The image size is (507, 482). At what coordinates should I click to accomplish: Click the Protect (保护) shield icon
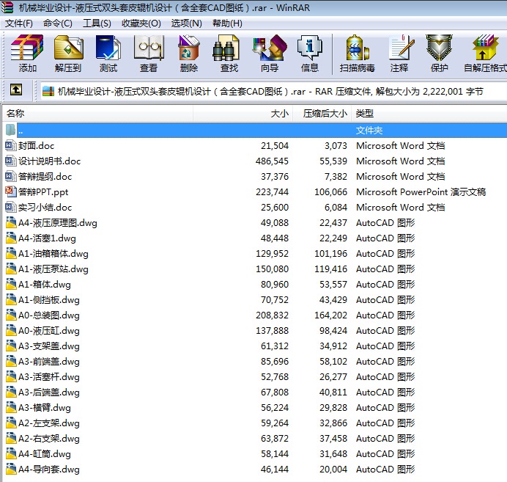pyautogui.click(x=439, y=48)
